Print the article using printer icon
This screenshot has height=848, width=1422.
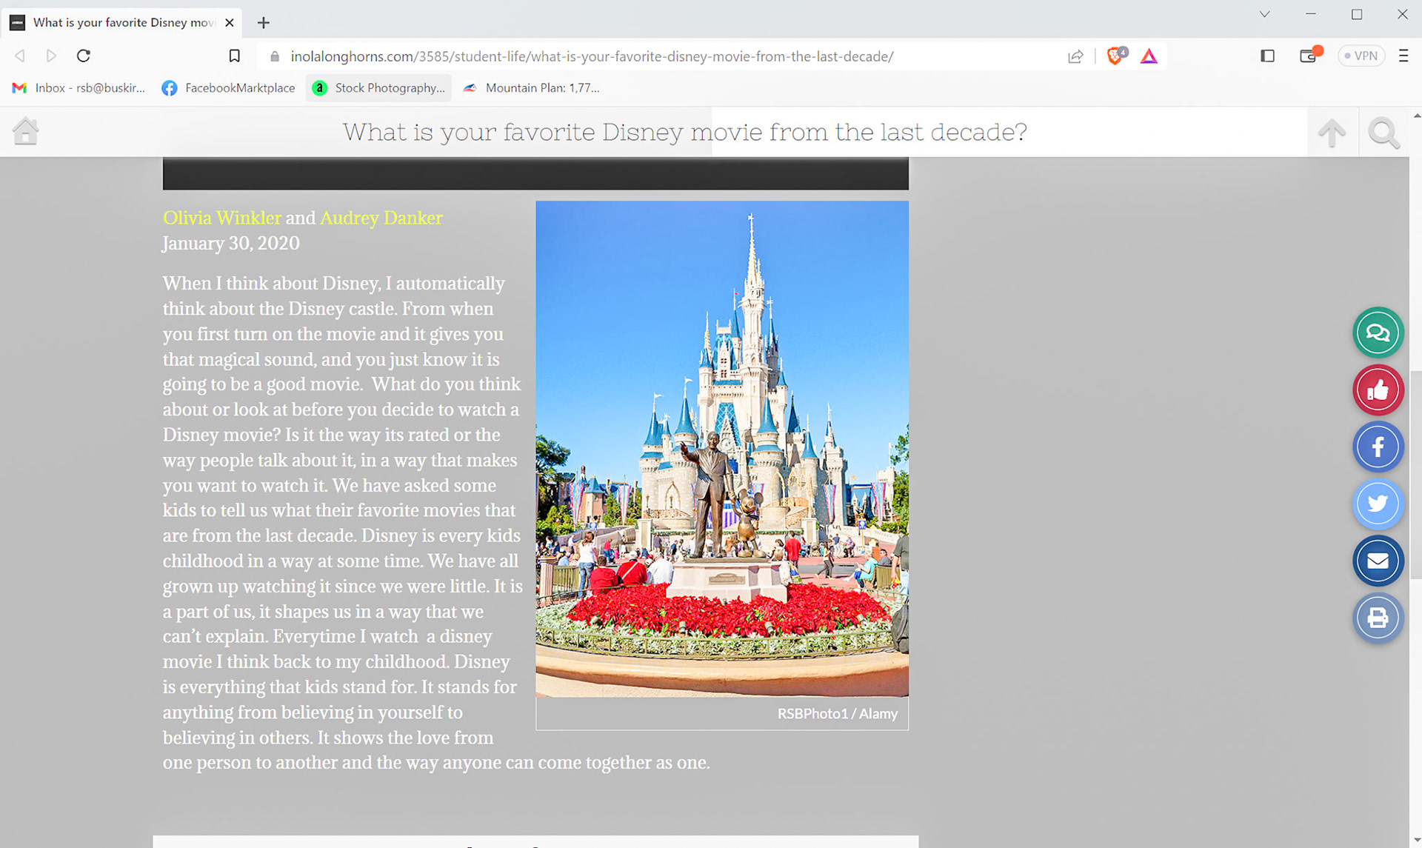point(1378,618)
